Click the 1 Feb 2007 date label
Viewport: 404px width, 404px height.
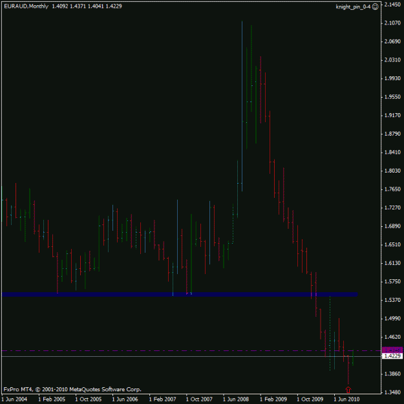tap(162, 399)
